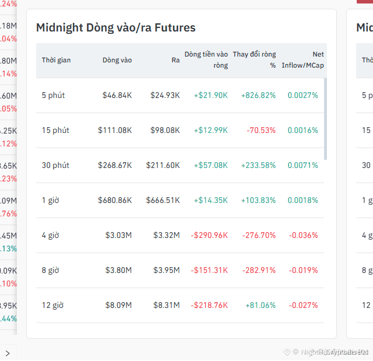Click the +826.82% net change value
The height and width of the screenshot is (361, 373).
258,96
